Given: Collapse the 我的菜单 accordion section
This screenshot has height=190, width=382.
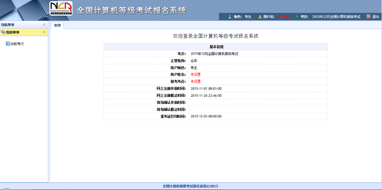Looking at the screenshot, I should pyautogui.click(x=44, y=32).
